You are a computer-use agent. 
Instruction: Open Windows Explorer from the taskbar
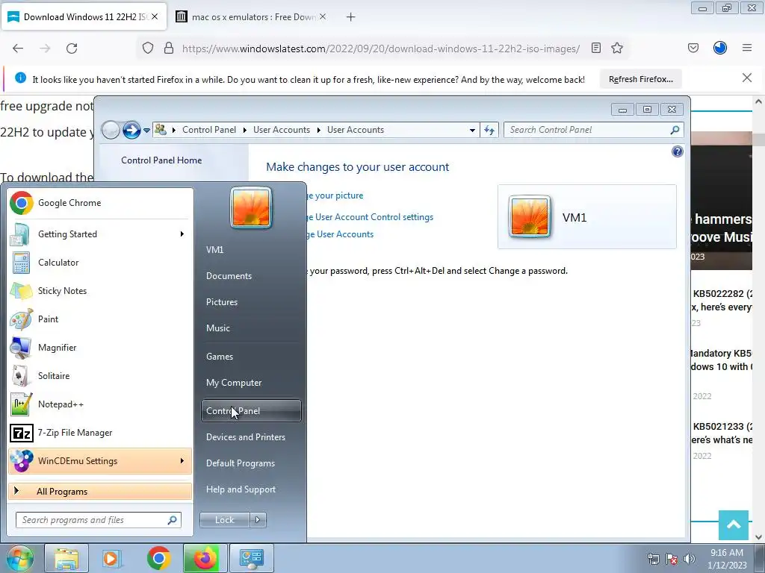(66, 558)
